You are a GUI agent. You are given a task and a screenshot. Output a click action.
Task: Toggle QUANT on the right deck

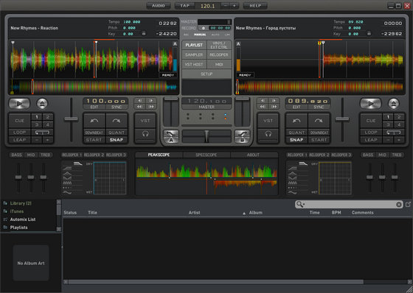tap(296, 133)
